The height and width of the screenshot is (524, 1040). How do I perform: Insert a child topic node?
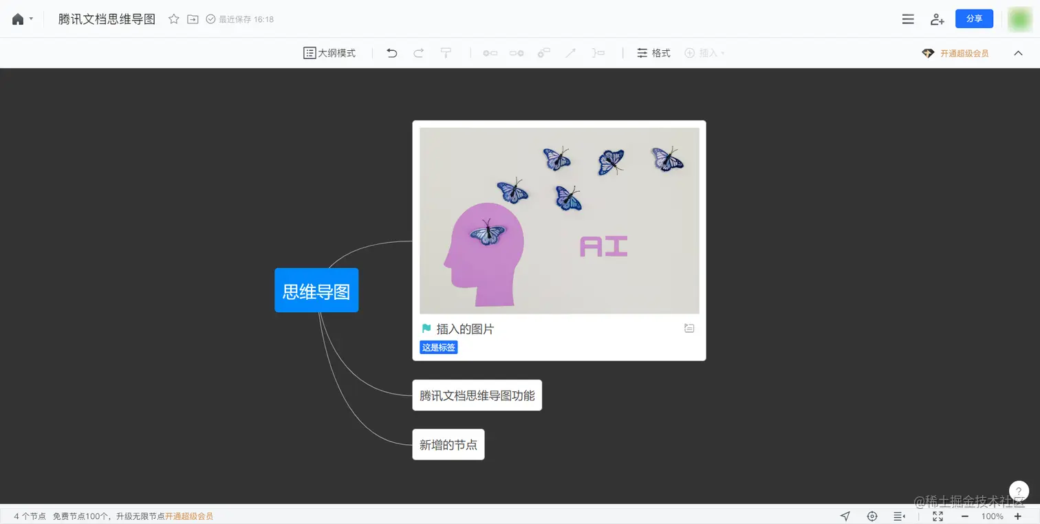point(517,53)
